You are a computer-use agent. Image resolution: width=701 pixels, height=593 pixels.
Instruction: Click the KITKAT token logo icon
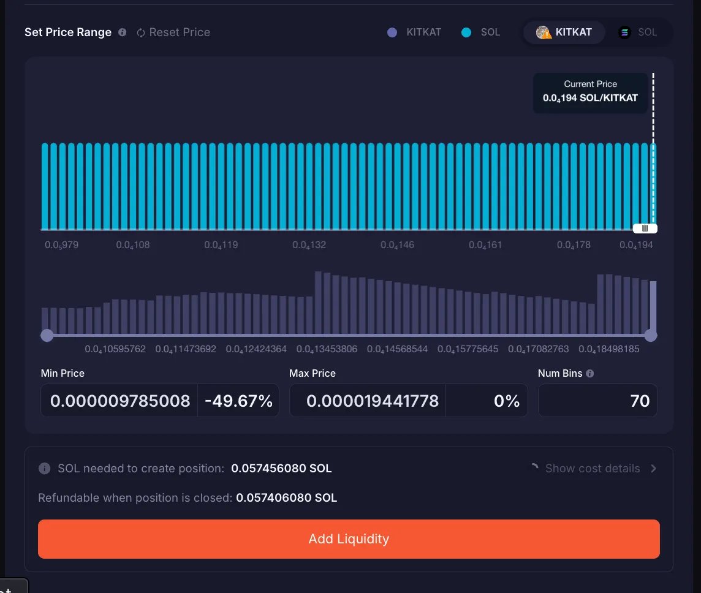tap(544, 32)
